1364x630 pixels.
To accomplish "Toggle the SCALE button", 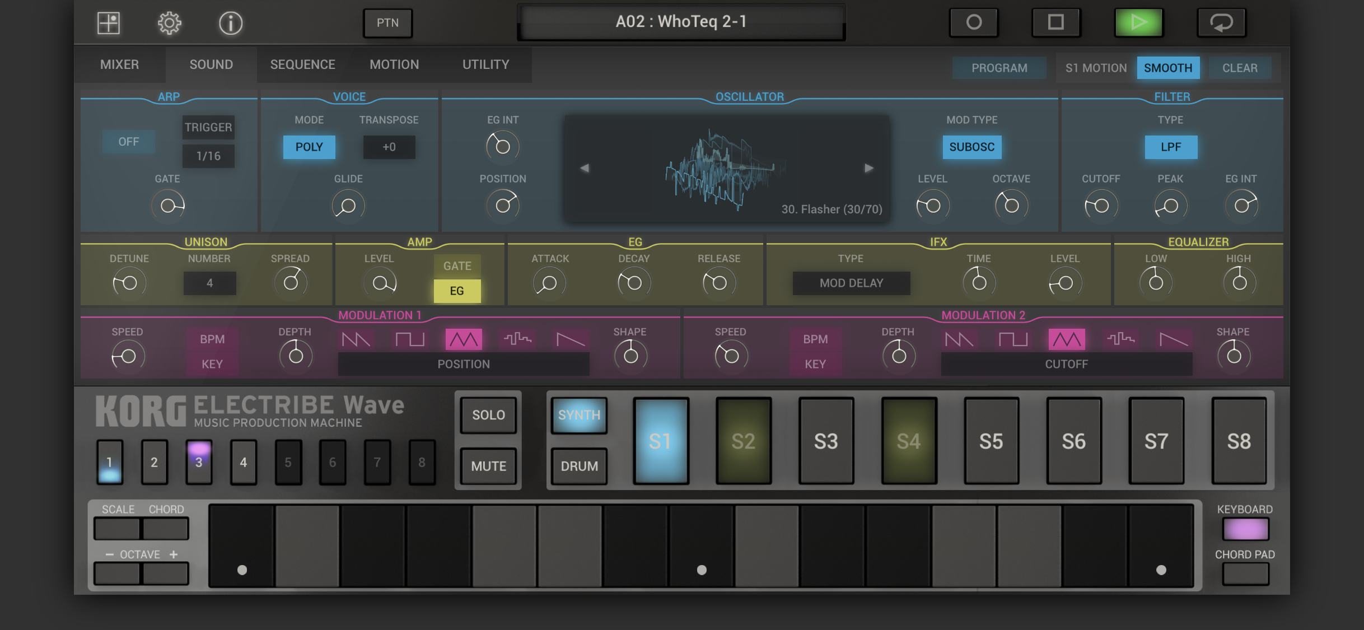I will (118, 529).
